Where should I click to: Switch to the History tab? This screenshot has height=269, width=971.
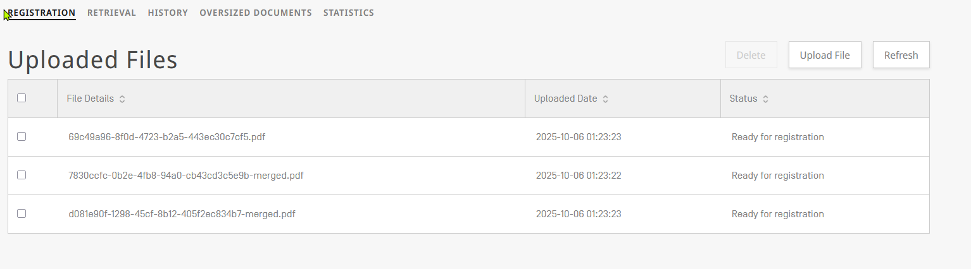click(168, 13)
